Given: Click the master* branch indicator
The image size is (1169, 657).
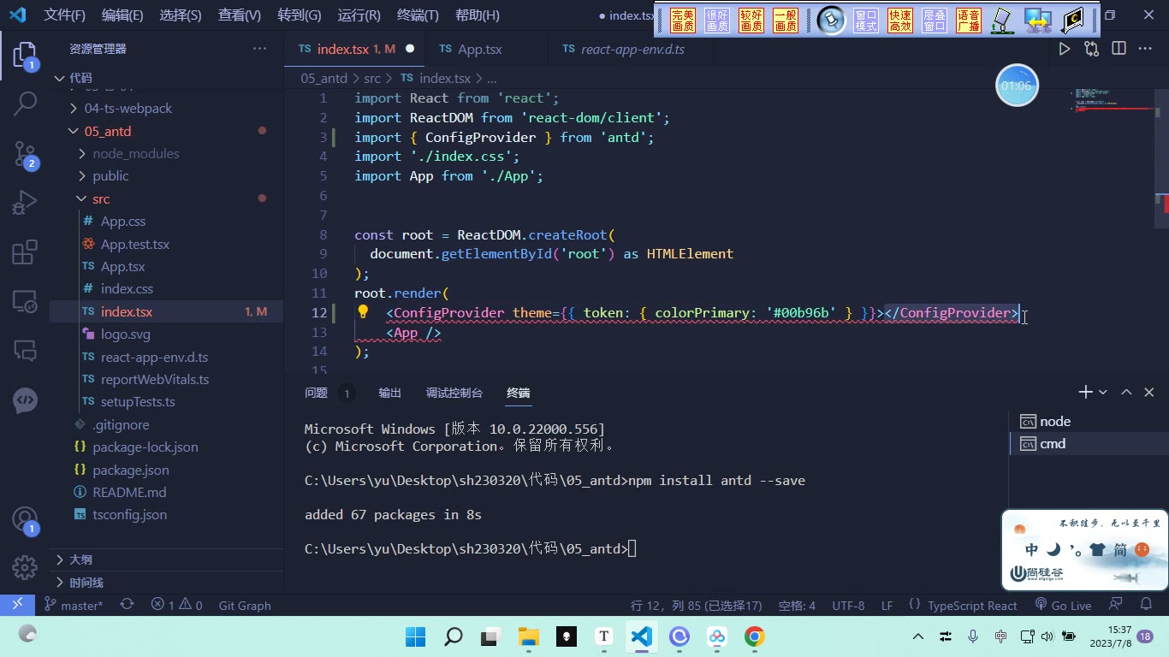Looking at the screenshot, I should point(74,605).
